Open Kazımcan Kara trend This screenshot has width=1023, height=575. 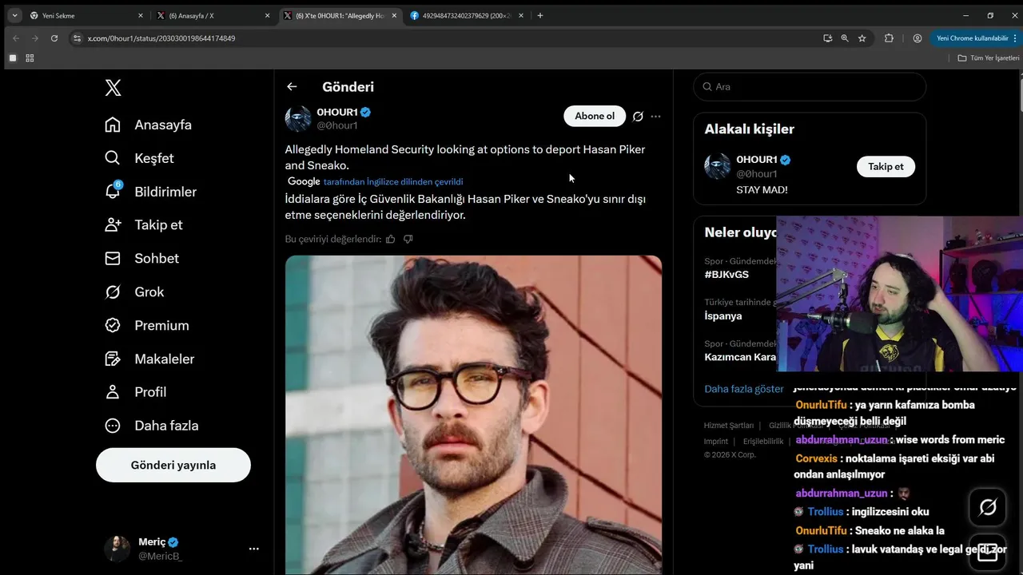pyautogui.click(x=739, y=357)
